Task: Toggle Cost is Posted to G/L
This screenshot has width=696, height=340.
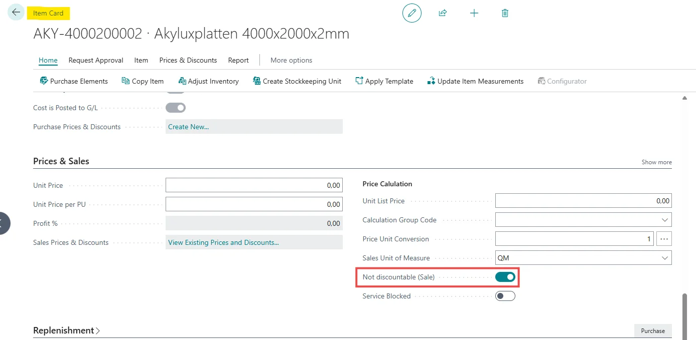Action: pyautogui.click(x=176, y=108)
